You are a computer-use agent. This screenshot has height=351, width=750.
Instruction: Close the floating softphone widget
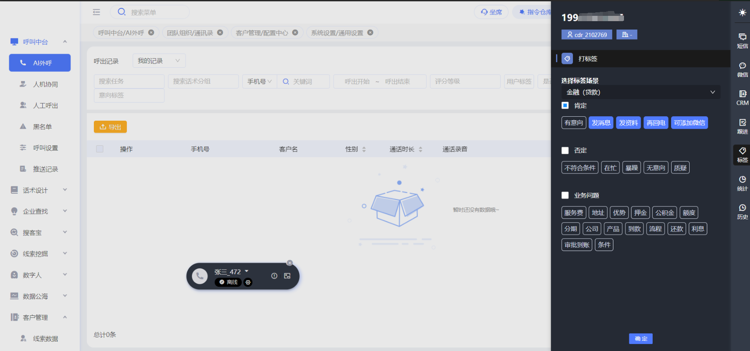pos(290,263)
